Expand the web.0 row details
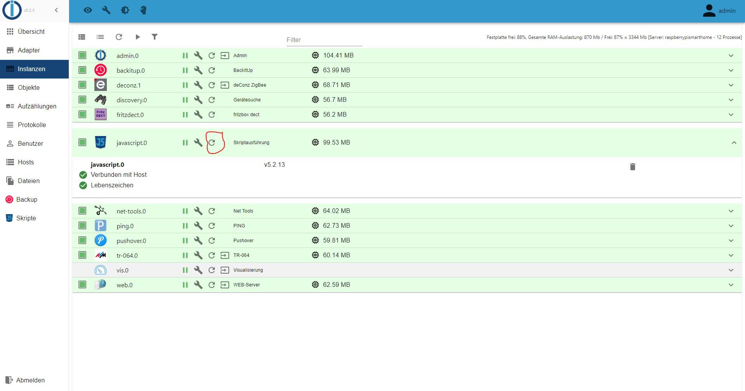 point(731,285)
